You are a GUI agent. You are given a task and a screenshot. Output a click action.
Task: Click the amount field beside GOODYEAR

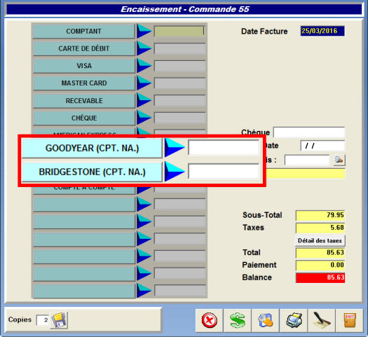coord(224,148)
